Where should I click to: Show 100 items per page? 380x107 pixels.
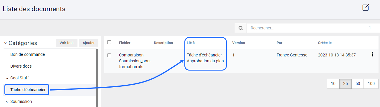(371, 83)
